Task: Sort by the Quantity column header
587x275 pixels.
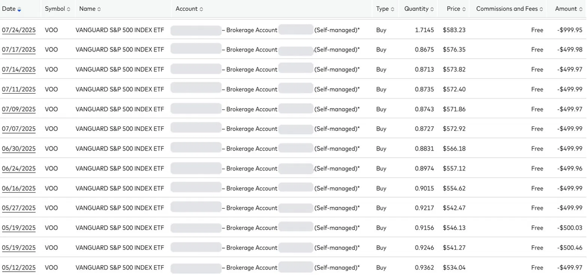Action: point(419,9)
